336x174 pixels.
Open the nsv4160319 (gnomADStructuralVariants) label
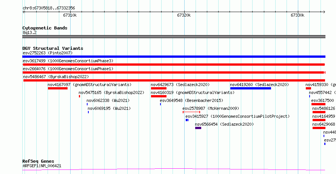click(x=193, y=92)
